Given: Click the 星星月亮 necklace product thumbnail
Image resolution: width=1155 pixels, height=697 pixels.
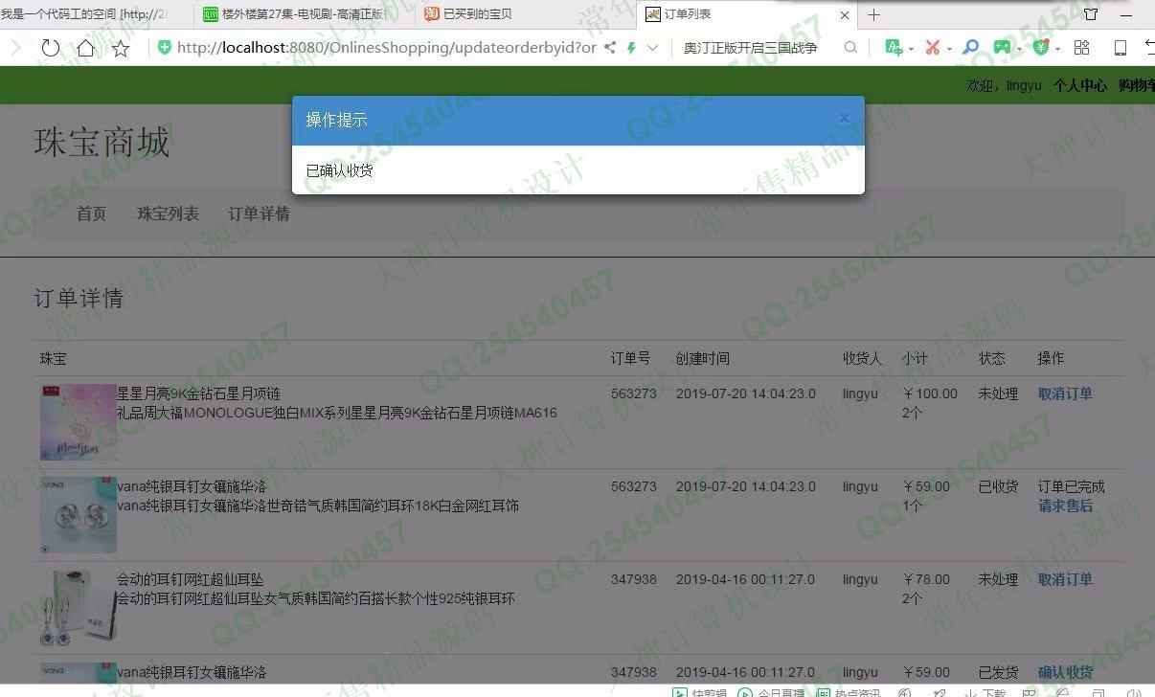Looking at the screenshot, I should pos(79,422).
